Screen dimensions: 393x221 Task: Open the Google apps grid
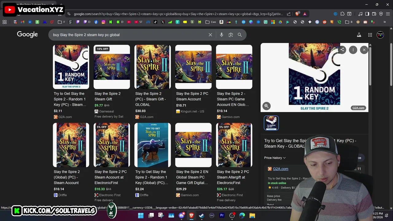tap(370, 35)
